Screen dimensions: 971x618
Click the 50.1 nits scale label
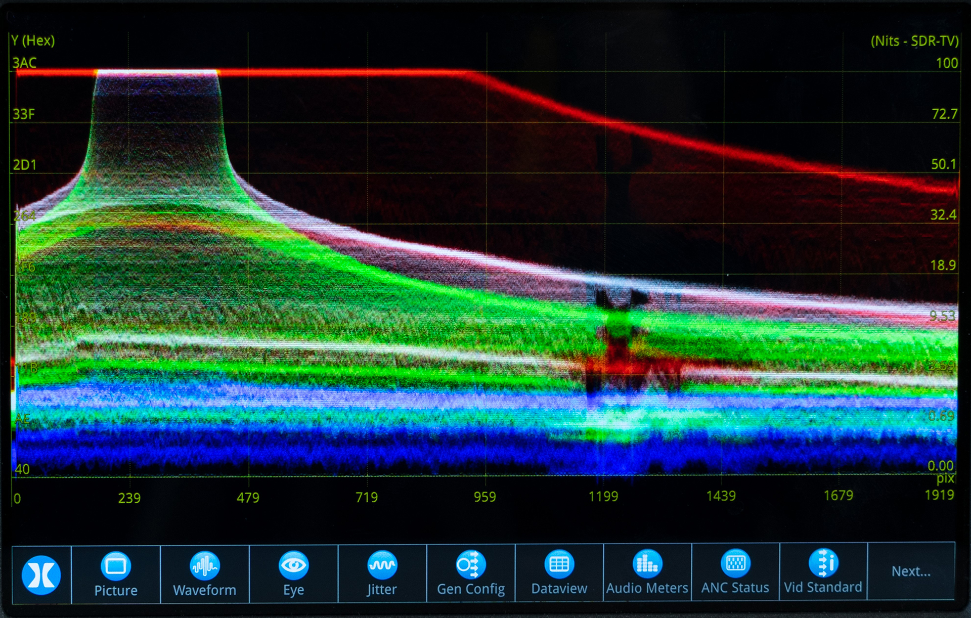point(944,164)
